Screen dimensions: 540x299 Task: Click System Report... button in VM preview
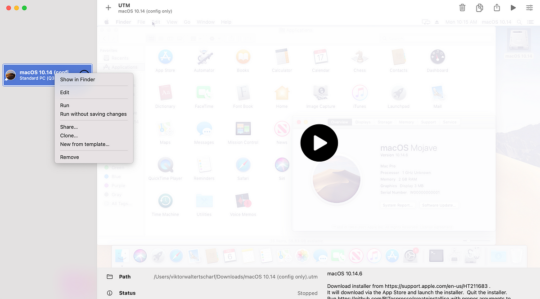tap(397, 205)
